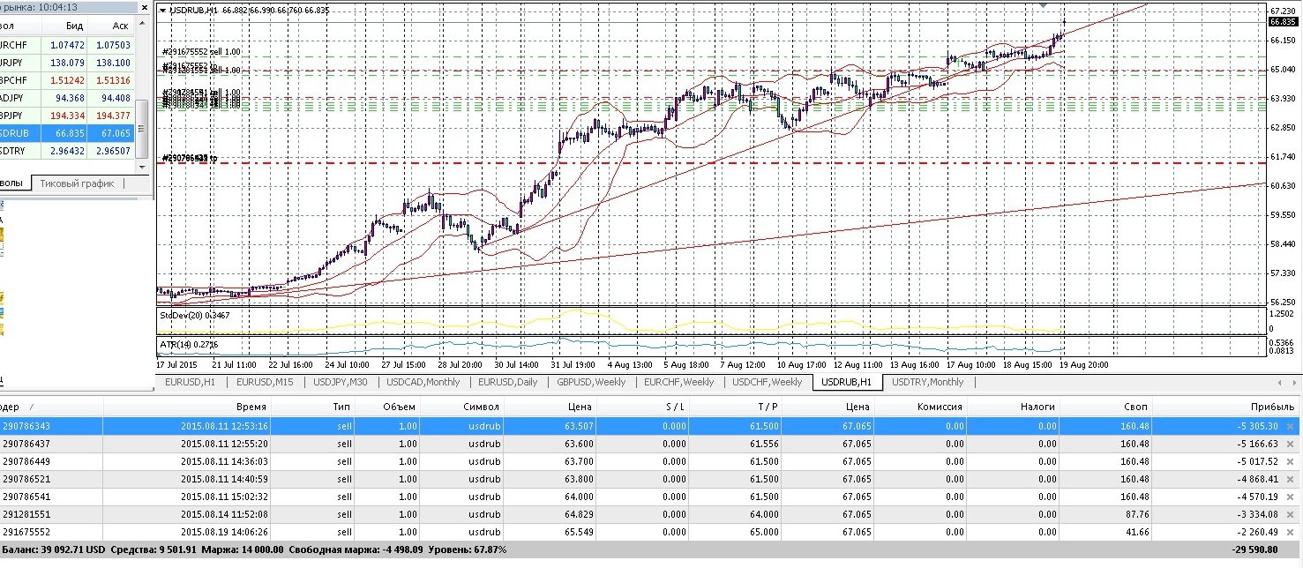The width and height of the screenshot is (1303, 568).
Task: Switch to the EURCHF,Weekly chart tab
Action: point(678,382)
